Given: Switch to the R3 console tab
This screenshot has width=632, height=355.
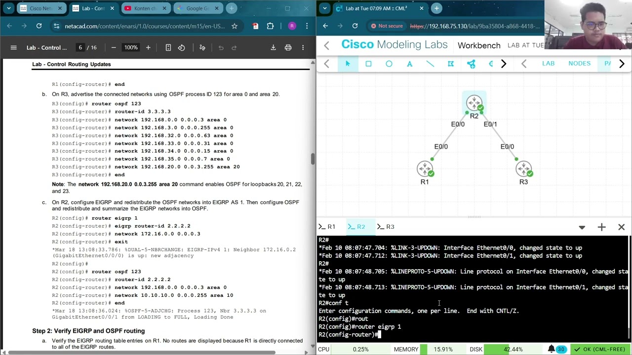Looking at the screenshot, I should pyautogui.click(x=386, y=227).
